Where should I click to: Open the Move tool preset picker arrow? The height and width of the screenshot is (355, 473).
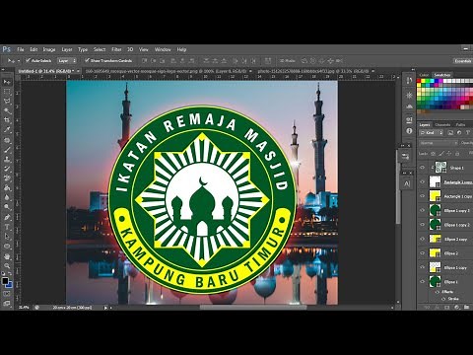tap(19, 61)
